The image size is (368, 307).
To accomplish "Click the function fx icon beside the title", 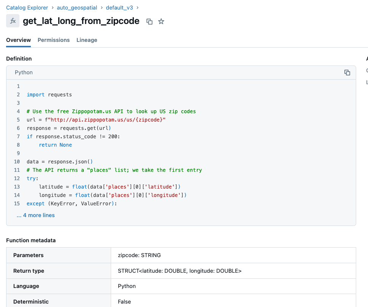I will click(x=13, y=21).
